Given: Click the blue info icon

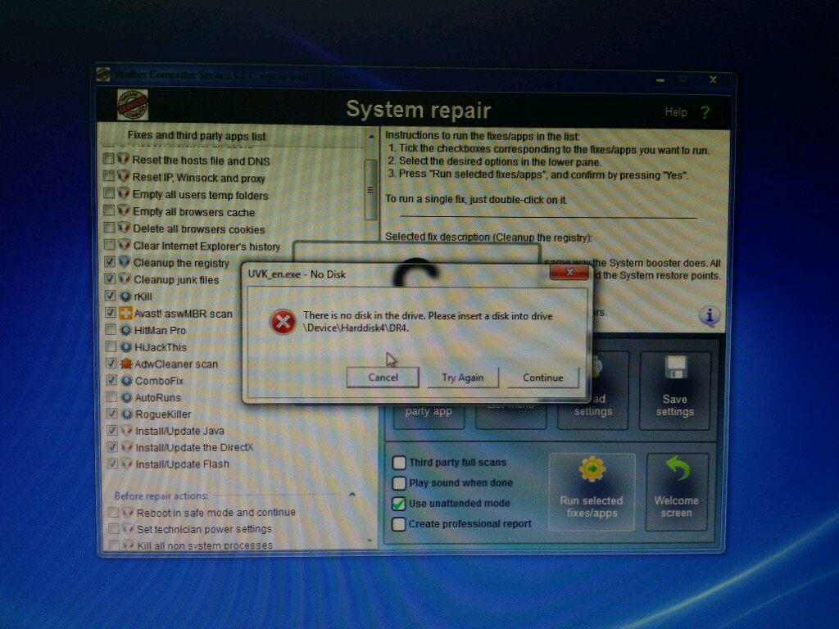Looking at the screenshot, I should [x=709, y=315].
